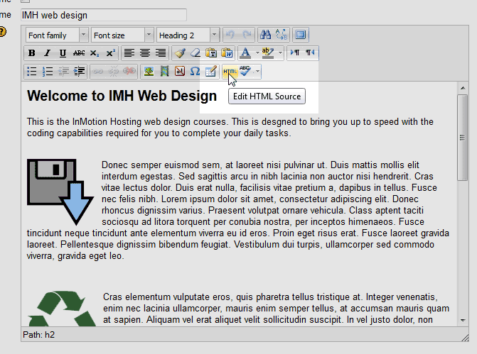Apply subscript formatting
The image size is (477, 354).
pyautogui.click(x=95, y=53)
